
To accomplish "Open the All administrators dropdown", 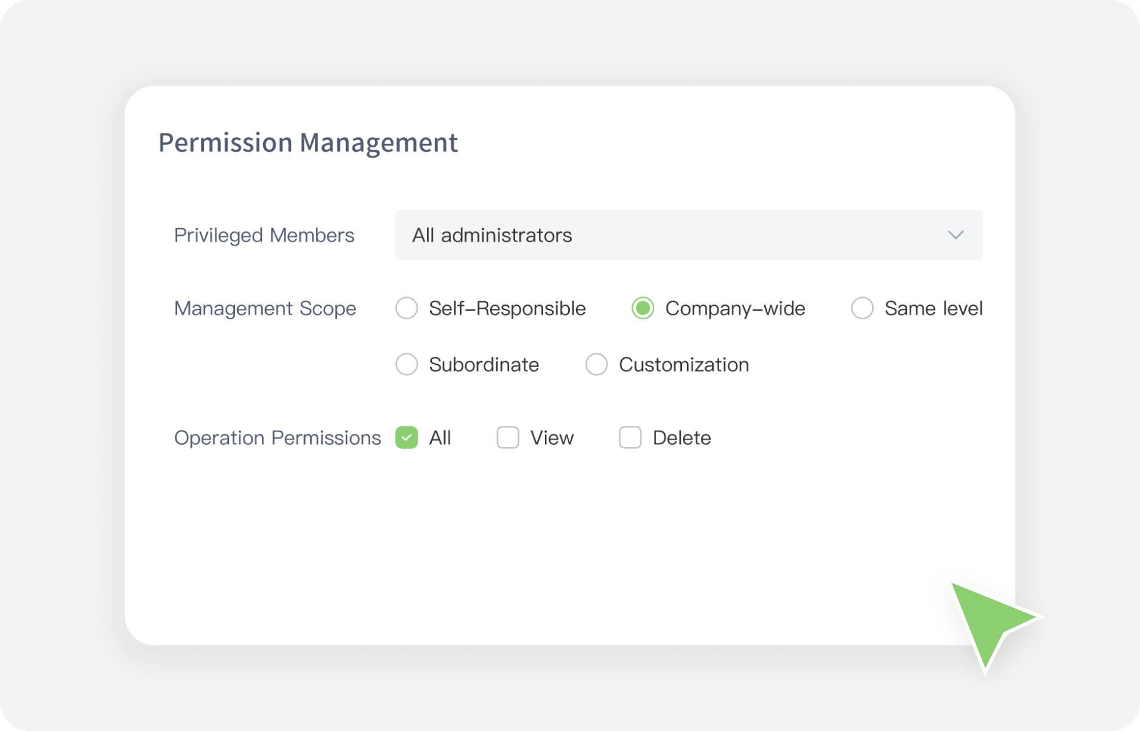I will click(x=688, y=235).
